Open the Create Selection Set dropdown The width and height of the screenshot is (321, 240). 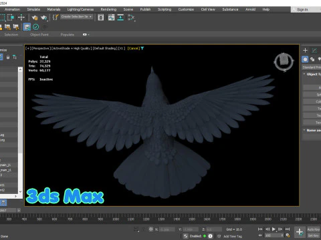point(76,17)
